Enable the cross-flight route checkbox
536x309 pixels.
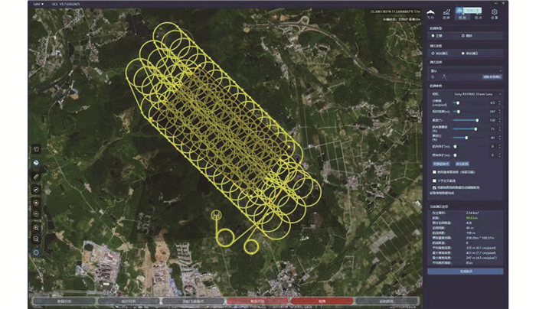point(434,181)
